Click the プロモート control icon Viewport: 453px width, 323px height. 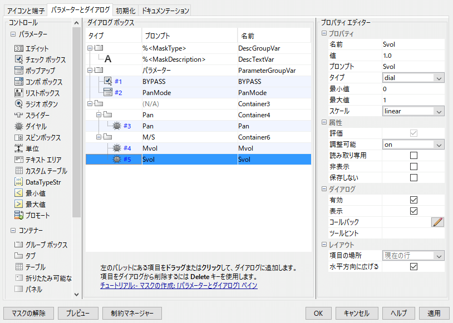click(x=19, y=215)
